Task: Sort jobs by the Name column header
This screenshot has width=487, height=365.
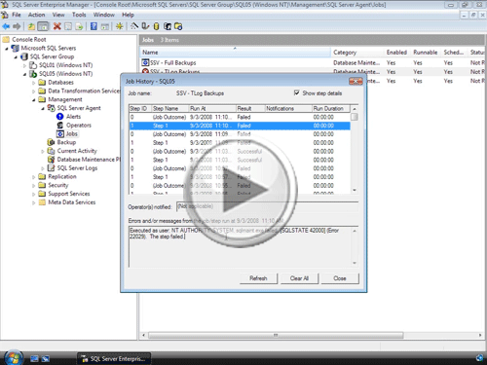Action: pyautogui.click(x=236, y=53)
